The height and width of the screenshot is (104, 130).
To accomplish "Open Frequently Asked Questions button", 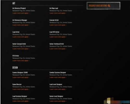I will [x=103, y=6].
